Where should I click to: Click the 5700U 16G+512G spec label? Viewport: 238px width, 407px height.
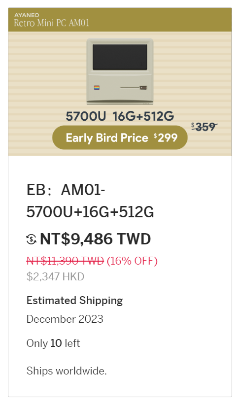click(x=120, y=116)
